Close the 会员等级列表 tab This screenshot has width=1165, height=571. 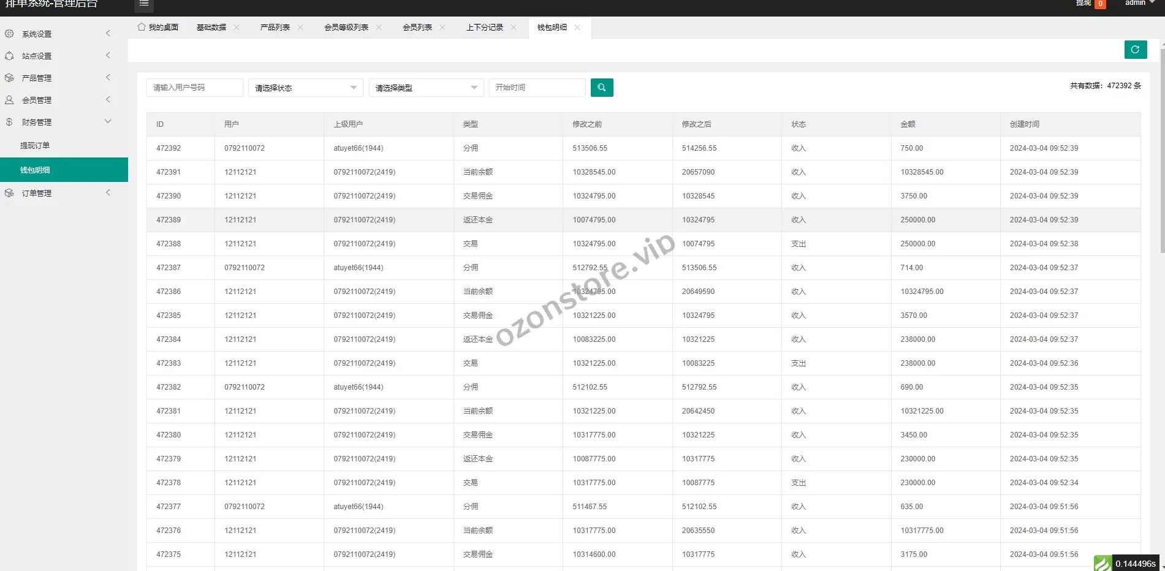379,28
